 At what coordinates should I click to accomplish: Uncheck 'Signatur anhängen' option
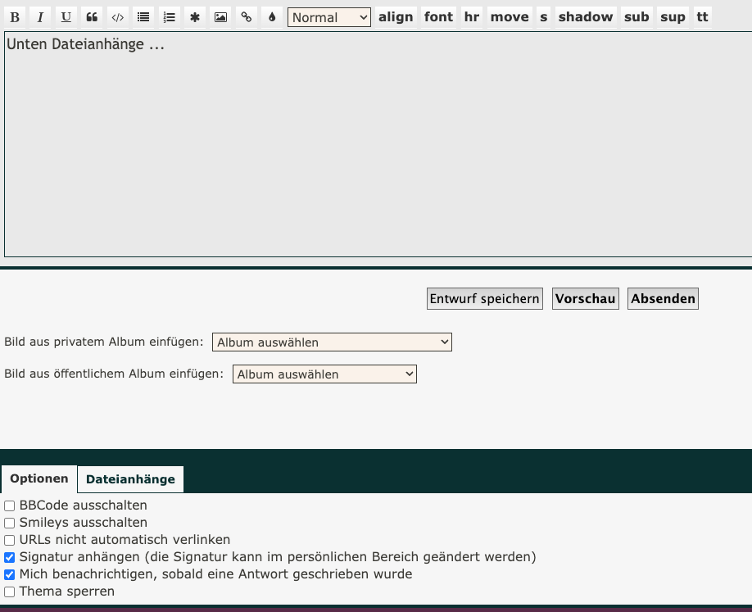point(10,557)
